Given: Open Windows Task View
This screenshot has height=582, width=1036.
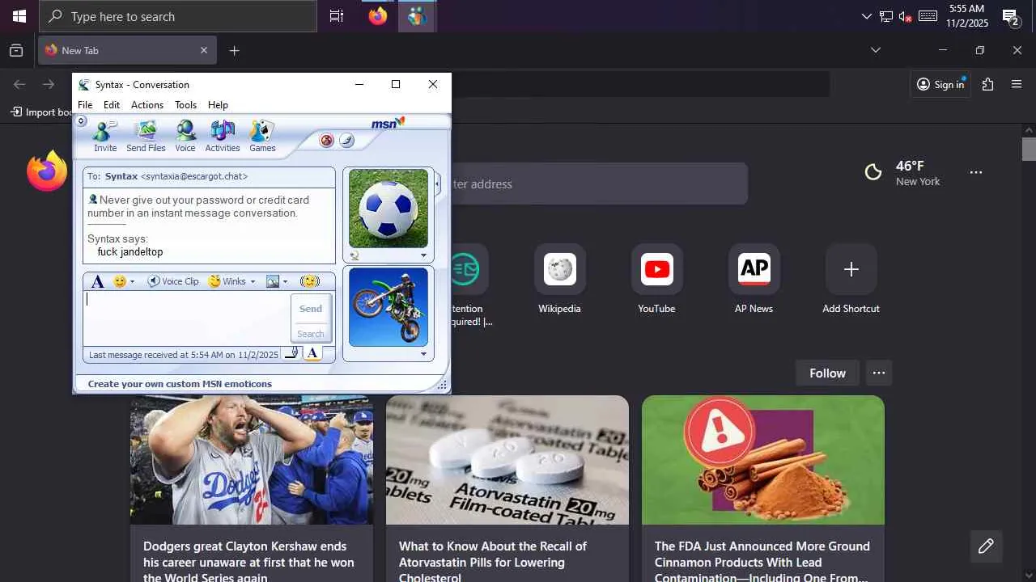Looking at the screenshot, I should coord(337,16).
